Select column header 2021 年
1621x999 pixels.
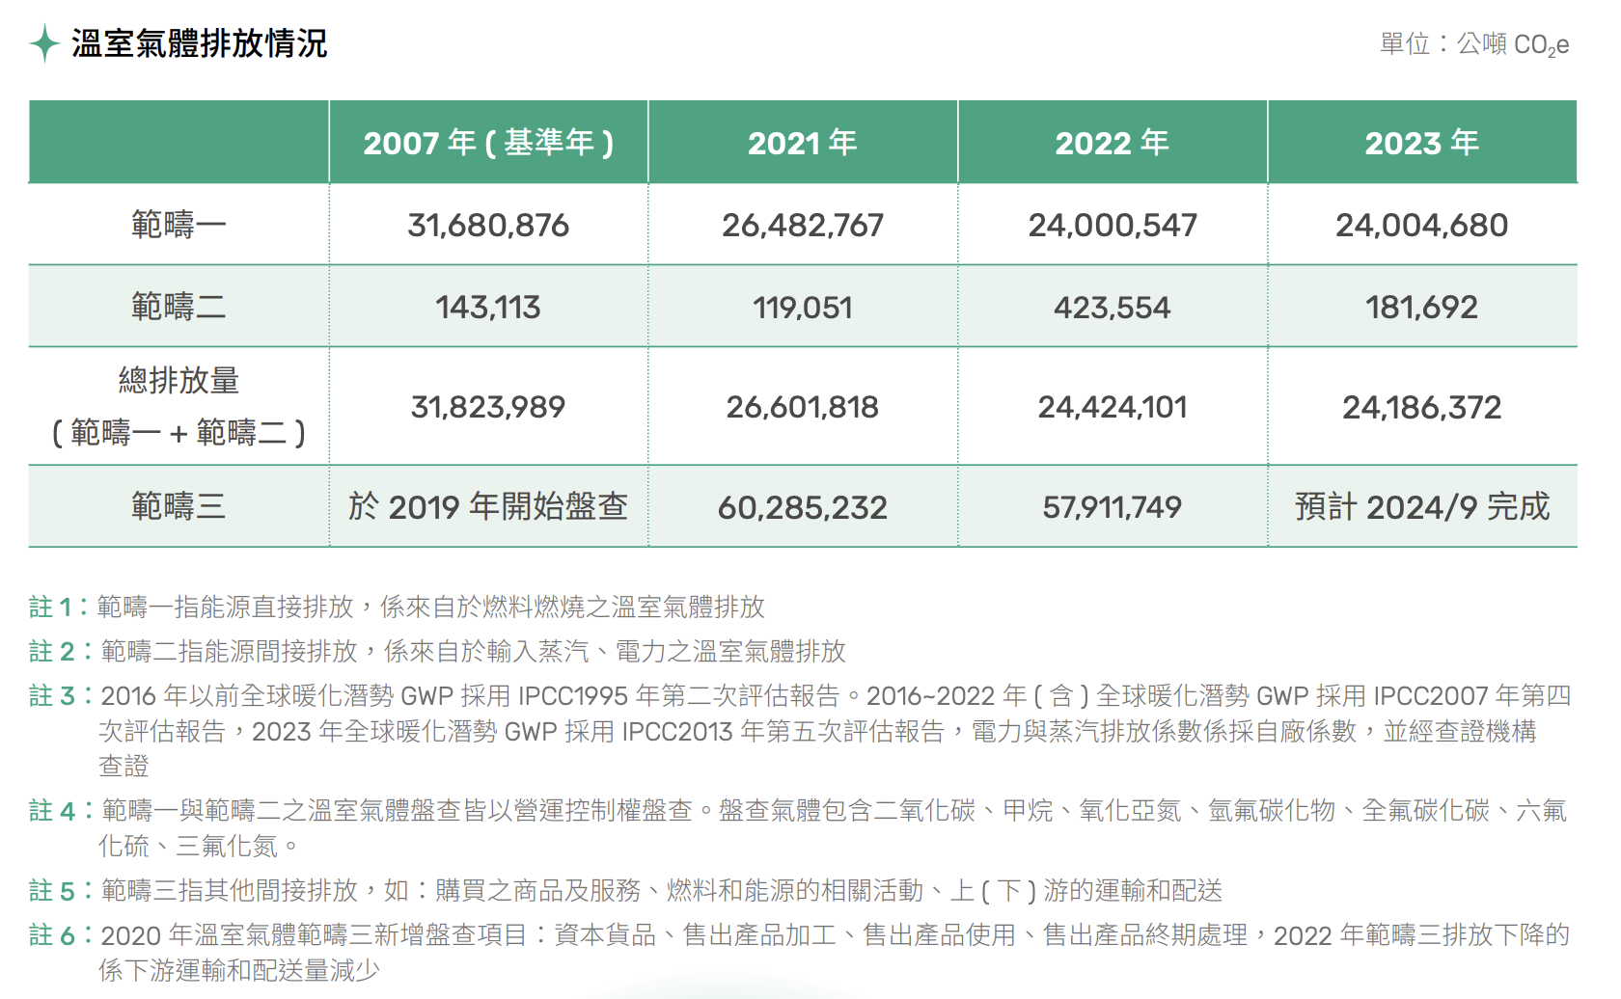[x=803, y=143]
